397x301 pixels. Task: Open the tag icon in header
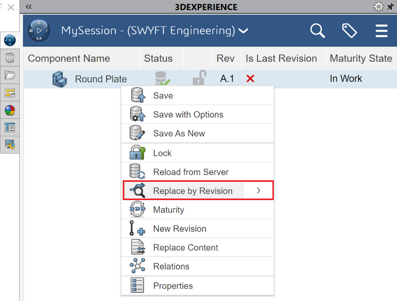point(349,31)
